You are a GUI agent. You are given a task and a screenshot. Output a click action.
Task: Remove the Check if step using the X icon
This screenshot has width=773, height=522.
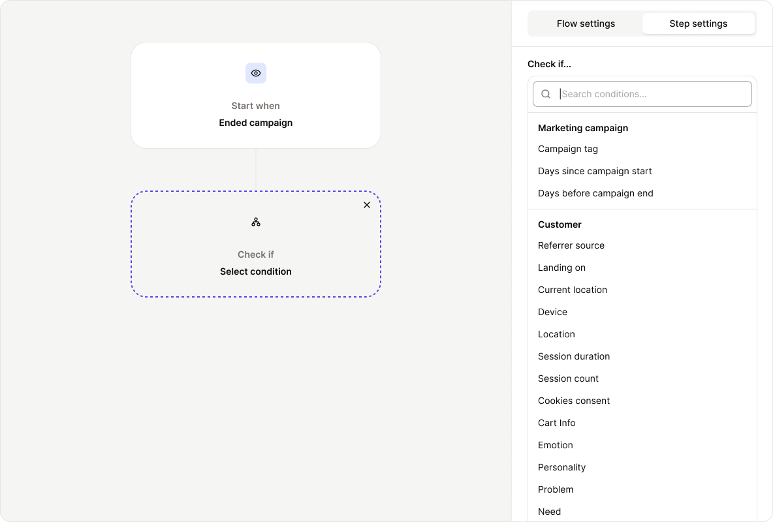pos(367,204)
